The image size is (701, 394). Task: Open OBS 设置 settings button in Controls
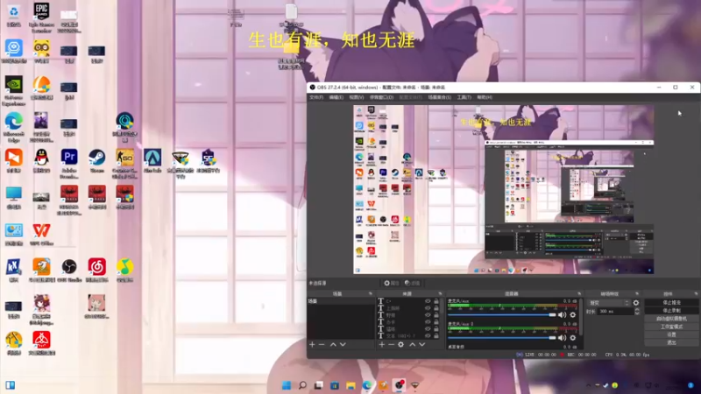(x=671, y=334)
